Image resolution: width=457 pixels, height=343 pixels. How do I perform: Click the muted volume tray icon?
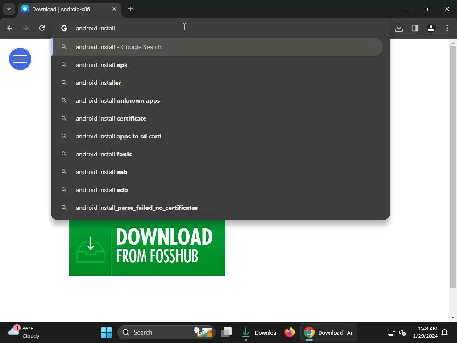(x=403, y=332)
